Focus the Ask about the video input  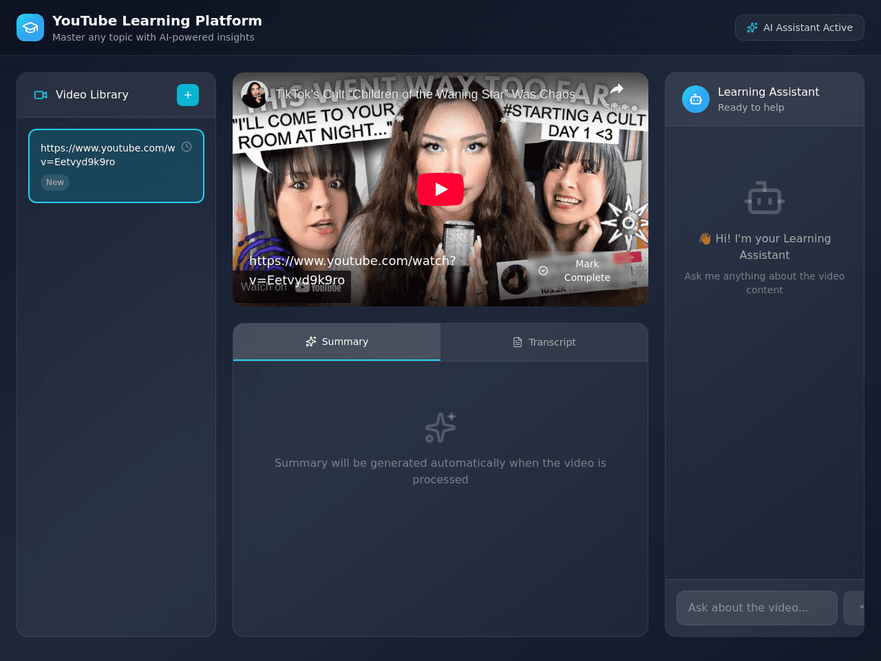757,608
